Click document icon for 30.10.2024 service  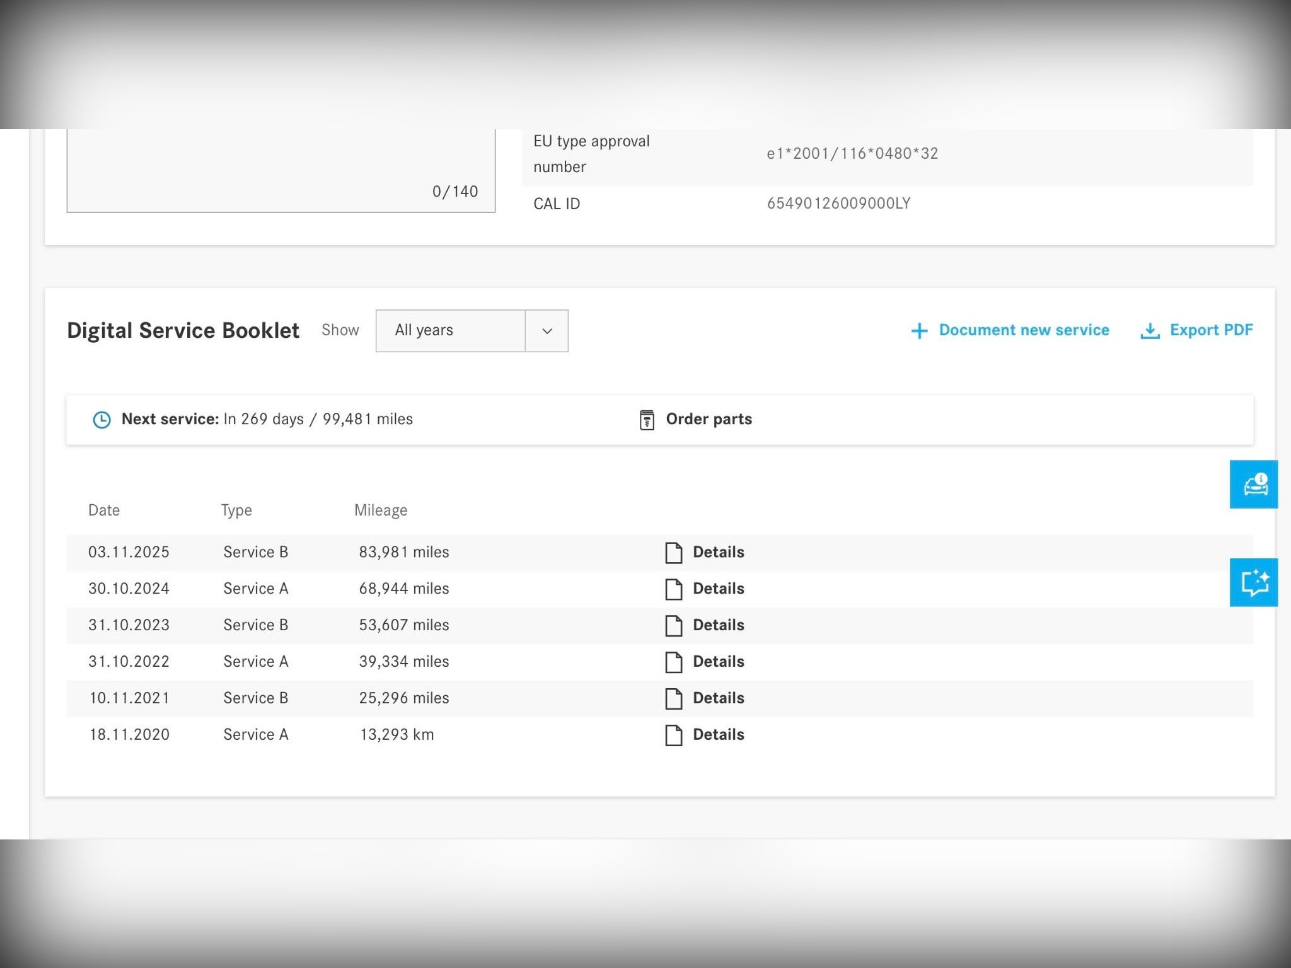click(673, 589)
